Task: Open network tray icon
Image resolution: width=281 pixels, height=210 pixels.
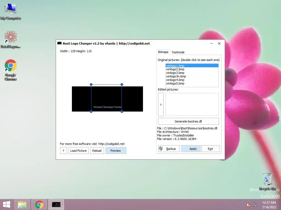Action: click(x=255, y=205)
